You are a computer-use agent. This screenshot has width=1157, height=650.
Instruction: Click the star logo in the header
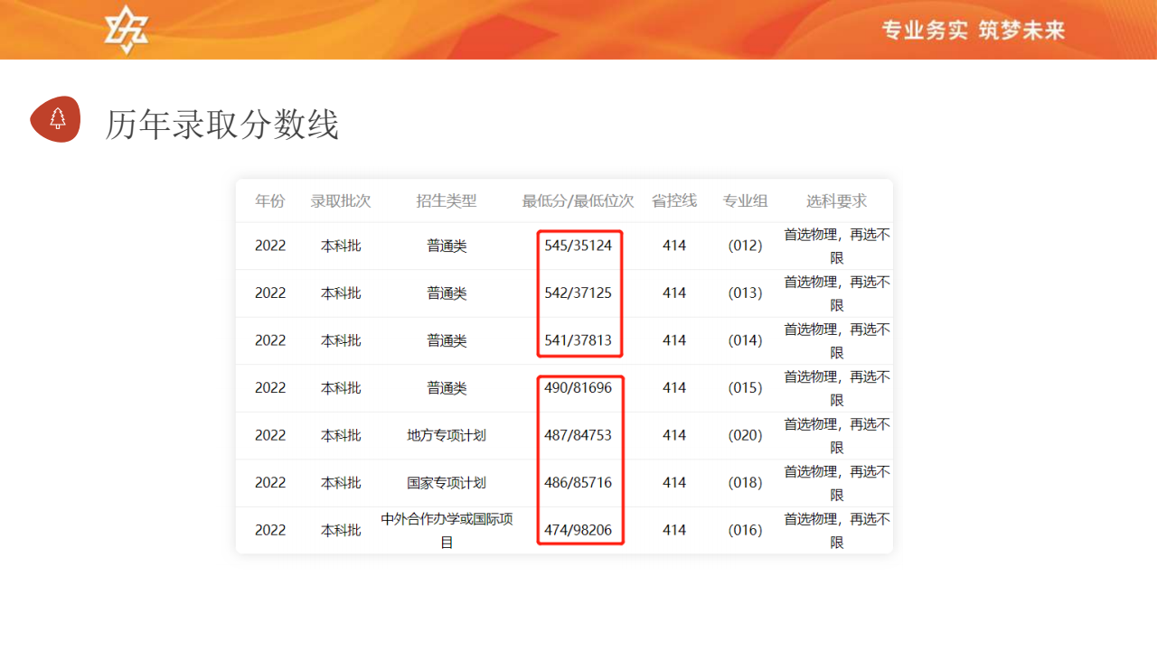(126, 29)
